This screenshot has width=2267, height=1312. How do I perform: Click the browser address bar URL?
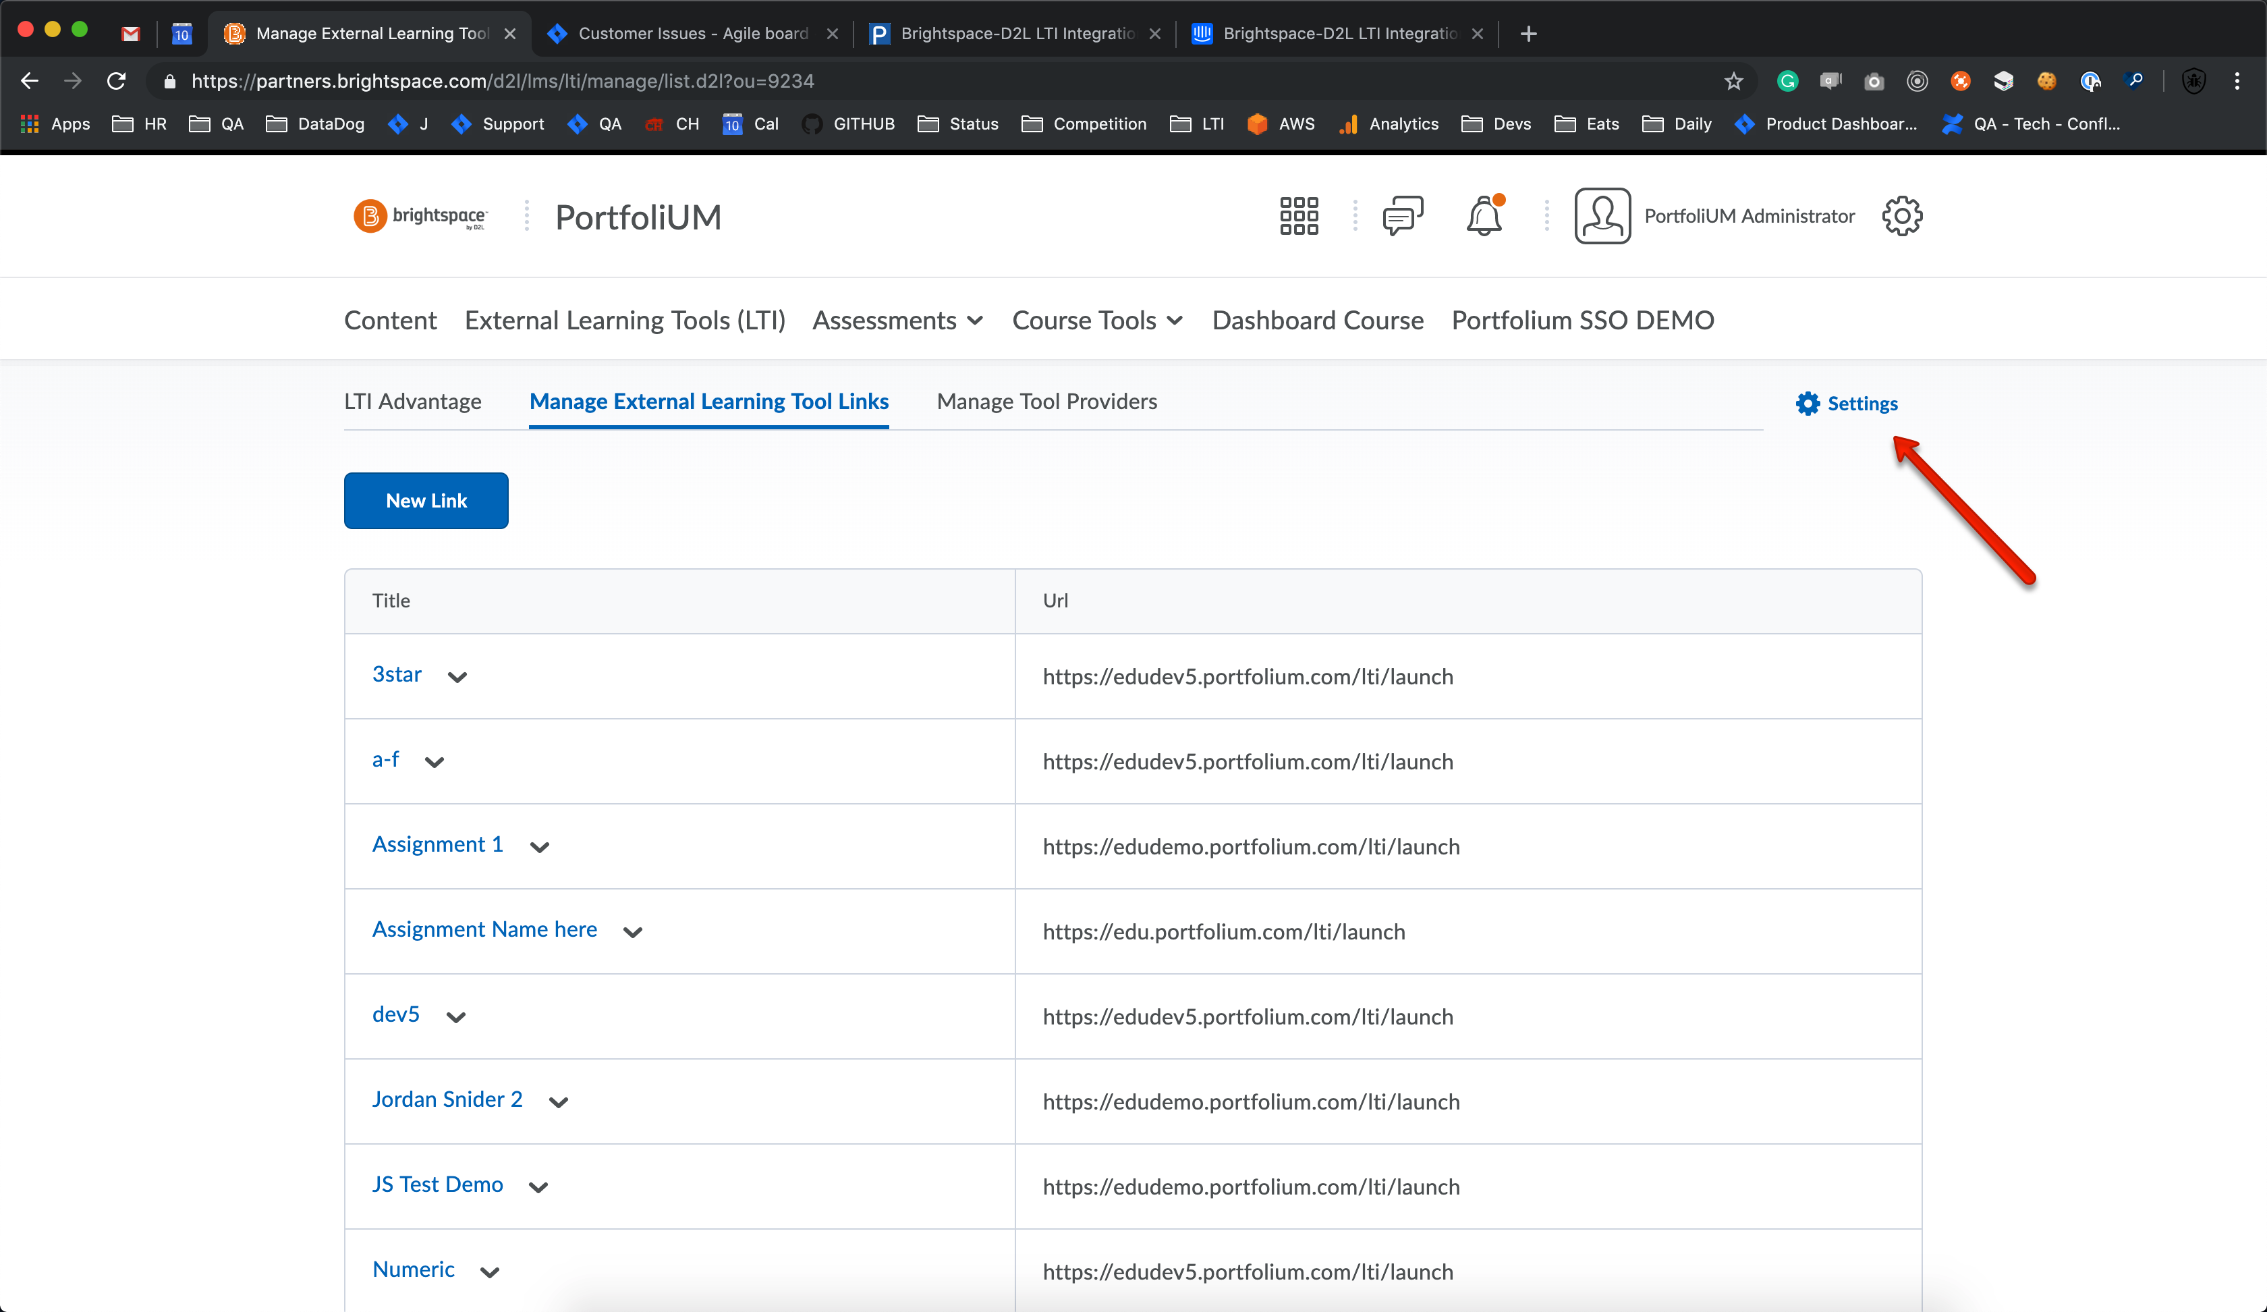click(x=502, y=81)
